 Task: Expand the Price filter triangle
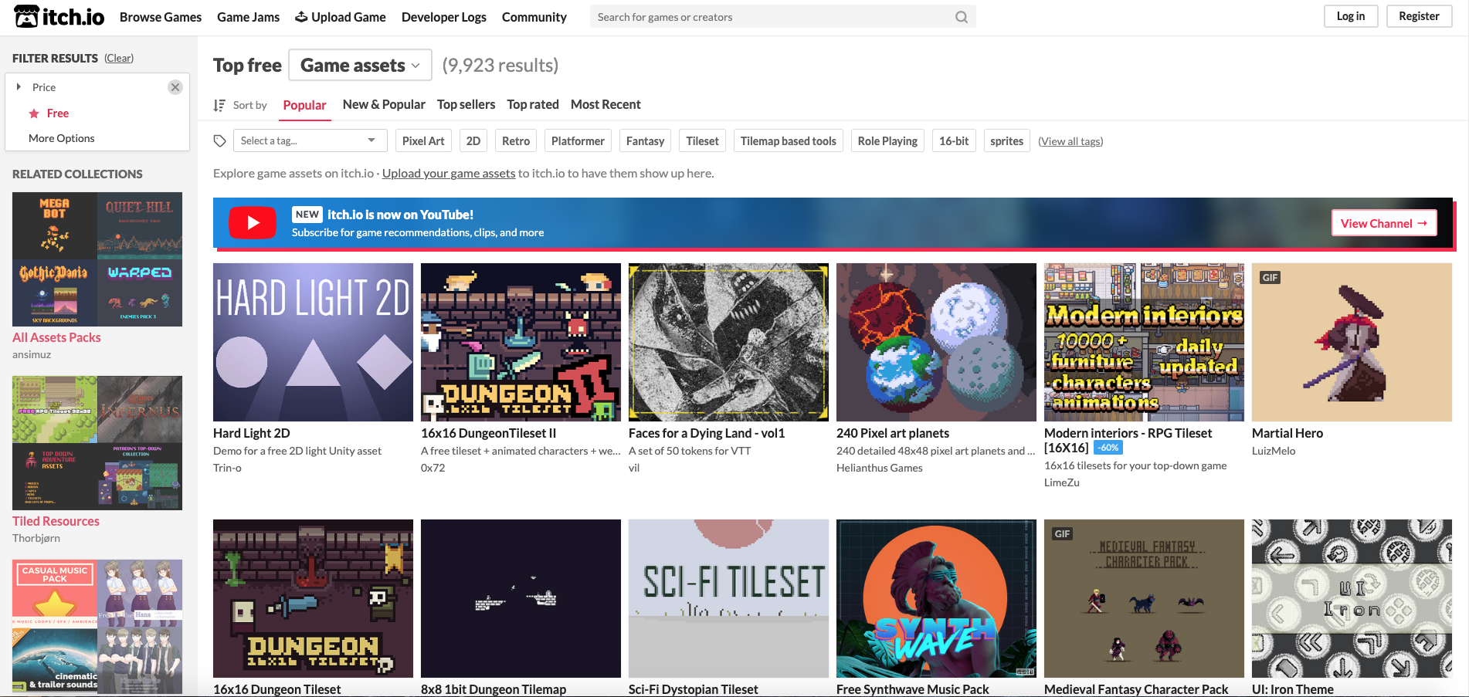(19, 87)
